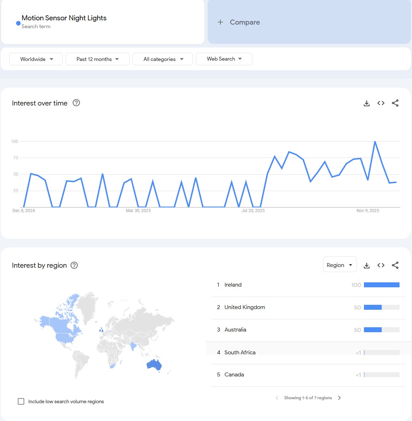Open United Kingdom region entry
412x421 pixels.
point(245,307)
